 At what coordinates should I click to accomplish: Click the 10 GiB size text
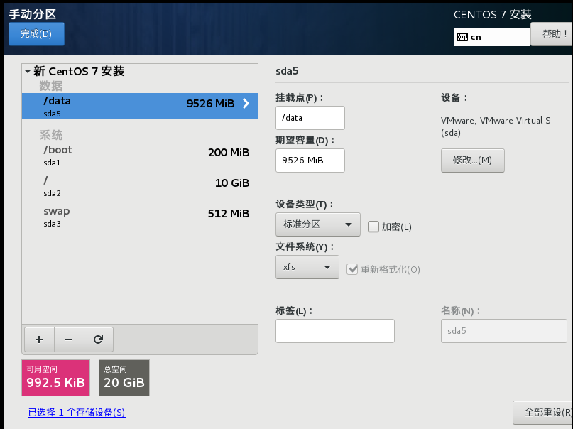point(232,183)
